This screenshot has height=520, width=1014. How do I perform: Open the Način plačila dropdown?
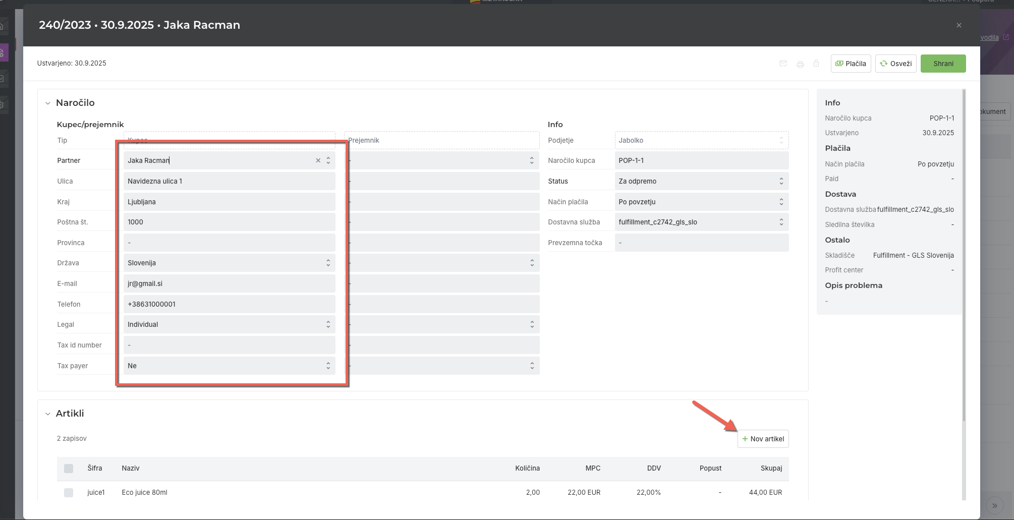point(701,202)
